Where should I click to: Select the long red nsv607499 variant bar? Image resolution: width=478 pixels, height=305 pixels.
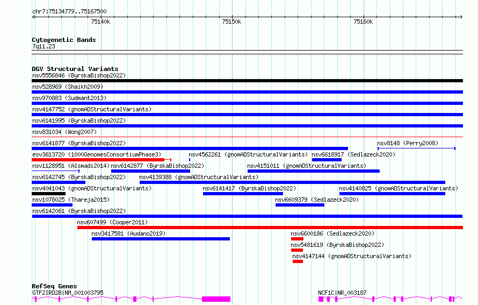270,228
